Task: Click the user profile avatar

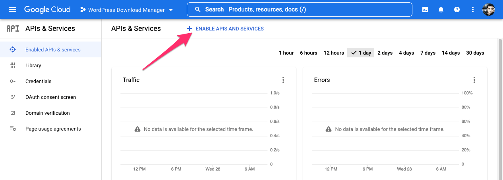Action: click(489, 9)
